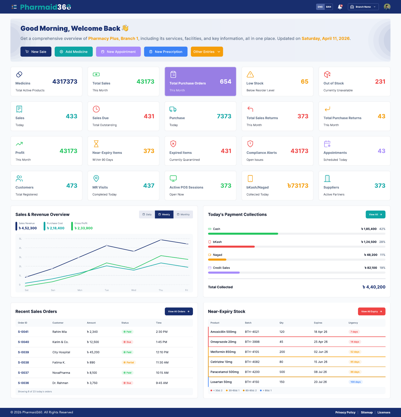Open order S-0036
The image size is (401, 417).
coord(23,383)
